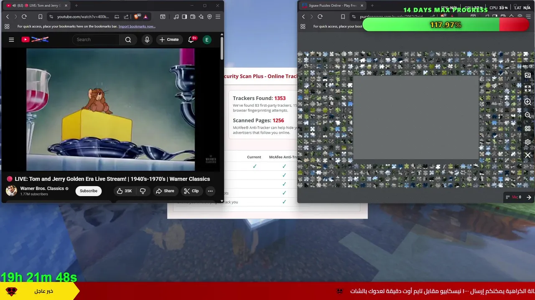Open YouTube notifications bell

click(x=191, y=40)
